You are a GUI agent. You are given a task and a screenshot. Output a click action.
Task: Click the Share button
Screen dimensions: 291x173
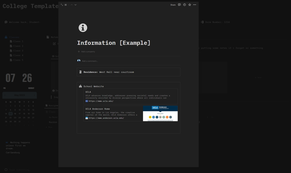coord(173,5)
